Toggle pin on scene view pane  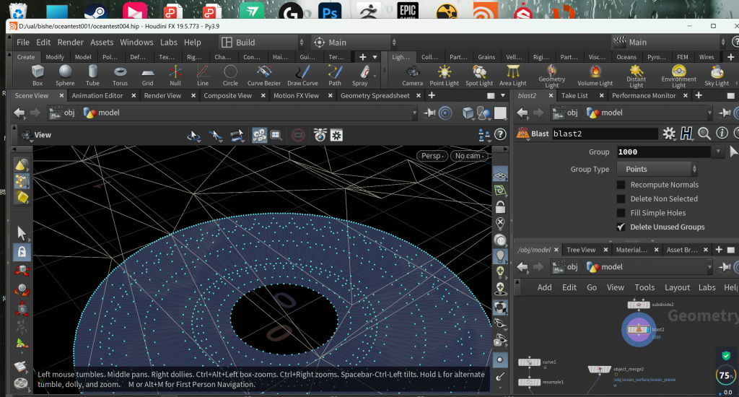coord(429,113)
